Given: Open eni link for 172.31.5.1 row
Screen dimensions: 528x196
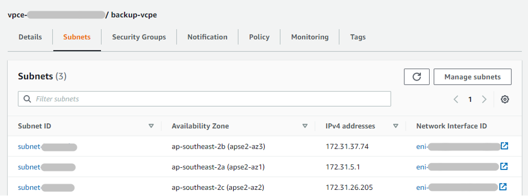Looking at the screenshot, I should point(458,167).
